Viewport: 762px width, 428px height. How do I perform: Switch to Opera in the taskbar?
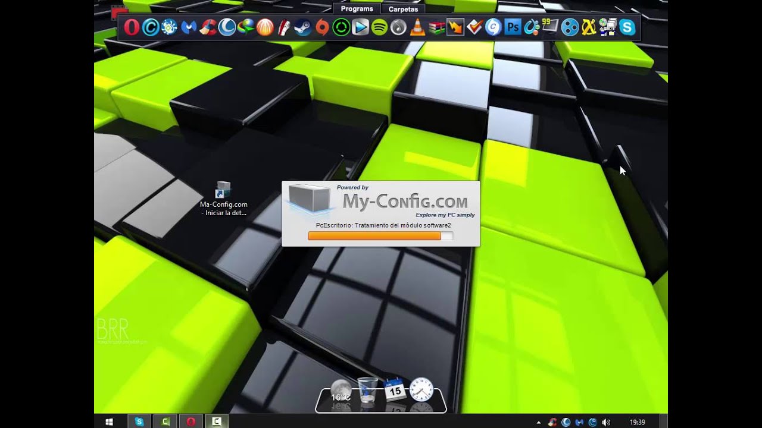click(x=191, y=421)
